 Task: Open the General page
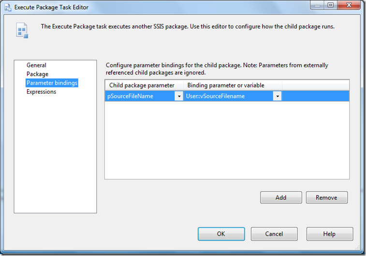(36, 65)
